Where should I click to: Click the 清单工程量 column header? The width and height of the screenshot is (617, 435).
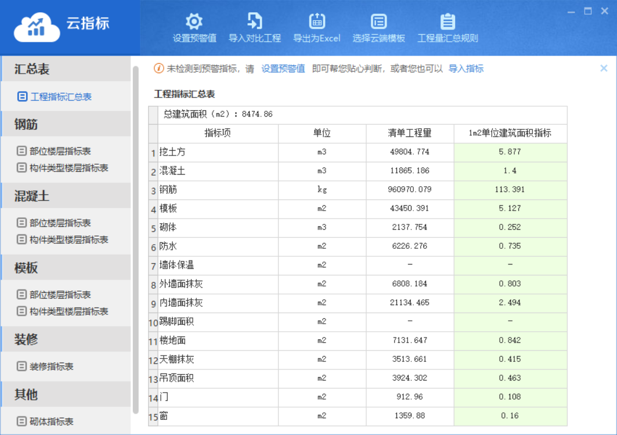(x=410, y=133)
